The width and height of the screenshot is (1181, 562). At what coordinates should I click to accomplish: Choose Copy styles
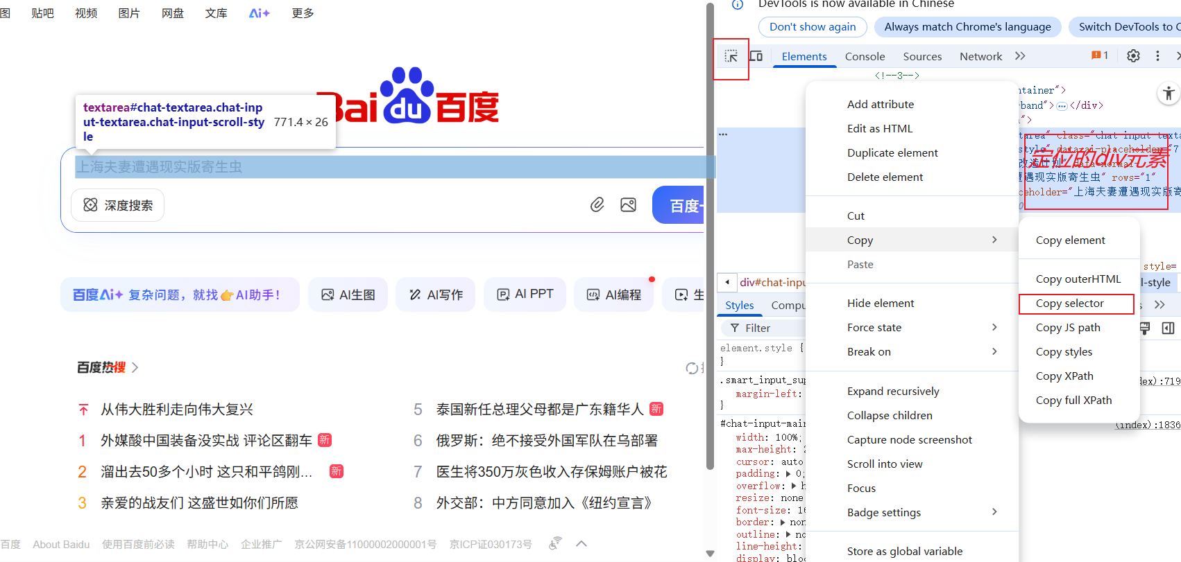1079,352
